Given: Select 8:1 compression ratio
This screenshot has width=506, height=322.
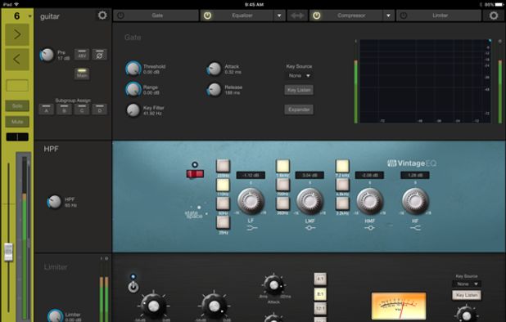Looking at the screenshot, I should pyautogui.click(x=320, y=294).
